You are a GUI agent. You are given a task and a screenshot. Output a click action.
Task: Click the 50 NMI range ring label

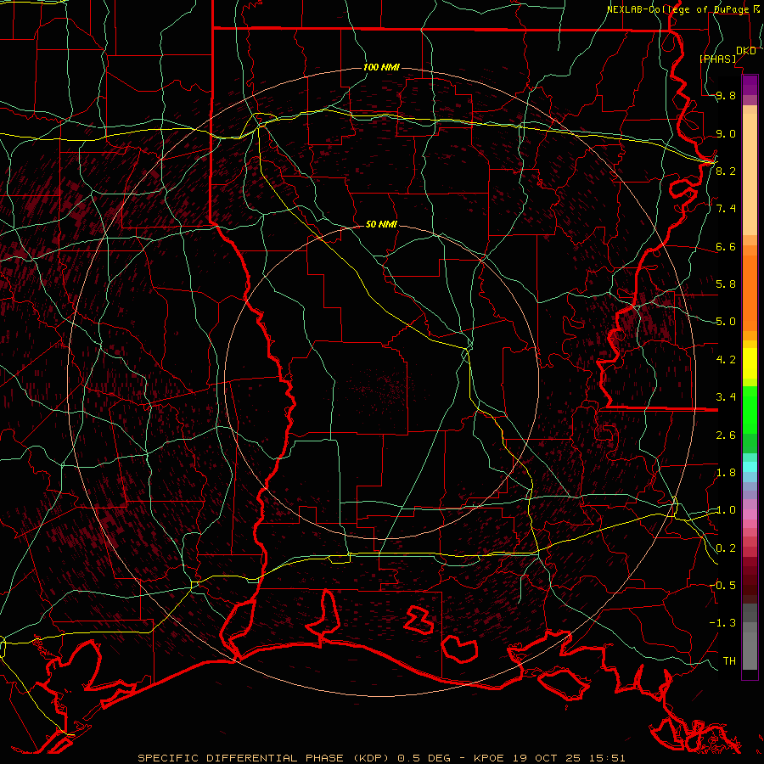tap(381, 224)
